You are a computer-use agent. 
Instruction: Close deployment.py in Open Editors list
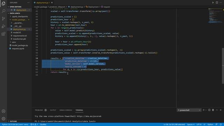(12, 10)
